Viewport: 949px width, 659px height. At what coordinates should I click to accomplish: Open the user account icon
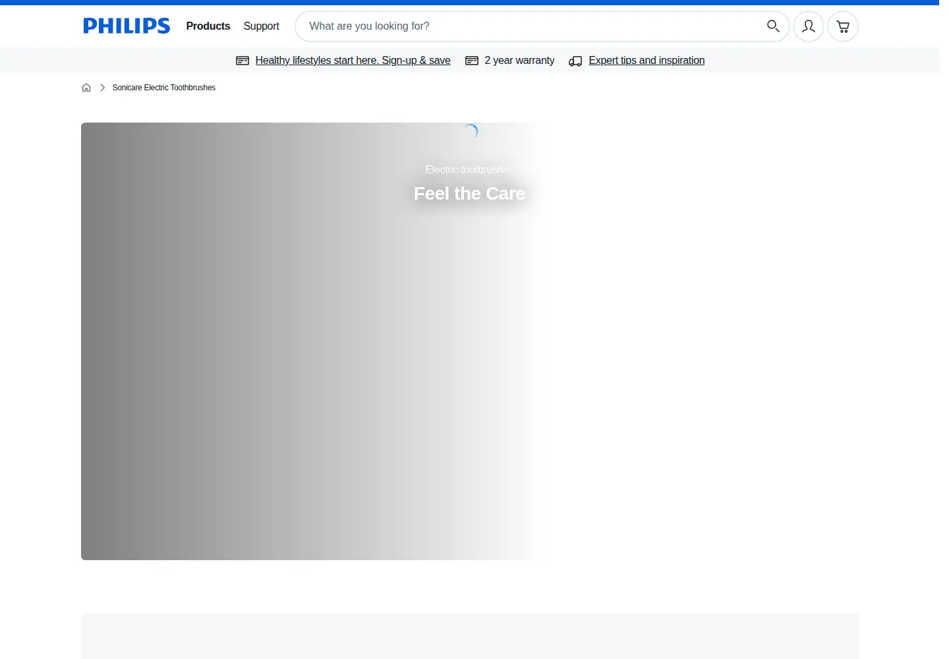[x=809, y=26]
